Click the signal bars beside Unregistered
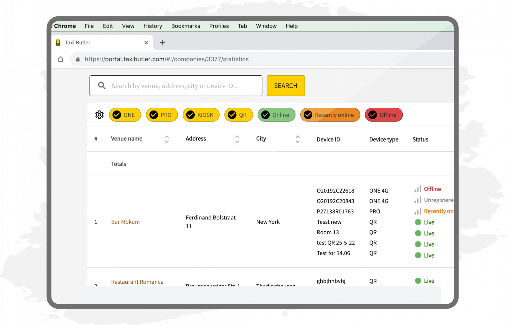The image size is (507, 325). [x=418, y=200]
